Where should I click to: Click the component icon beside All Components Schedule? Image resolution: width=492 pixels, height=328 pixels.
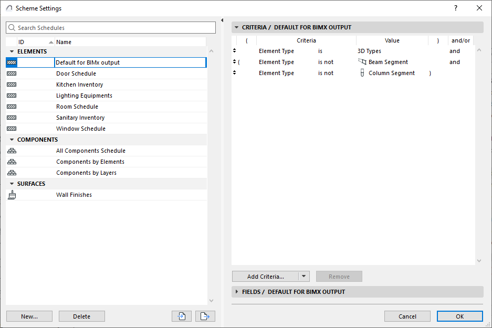(12, 151)
